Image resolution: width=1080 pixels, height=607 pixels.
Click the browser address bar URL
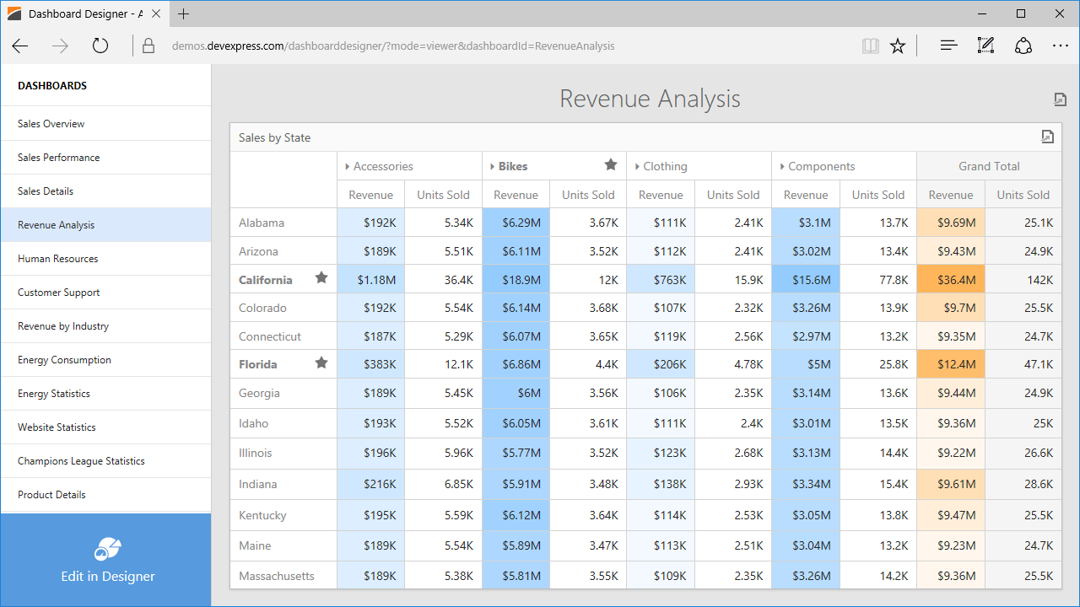click(393, 46)
